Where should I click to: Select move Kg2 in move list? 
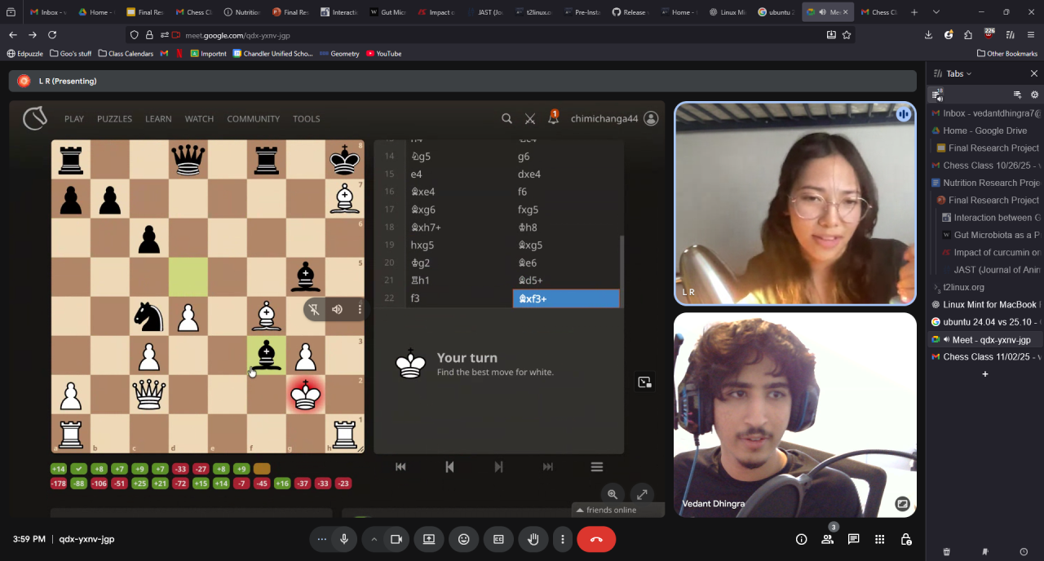pyautogui.click(x=459, y=263)
